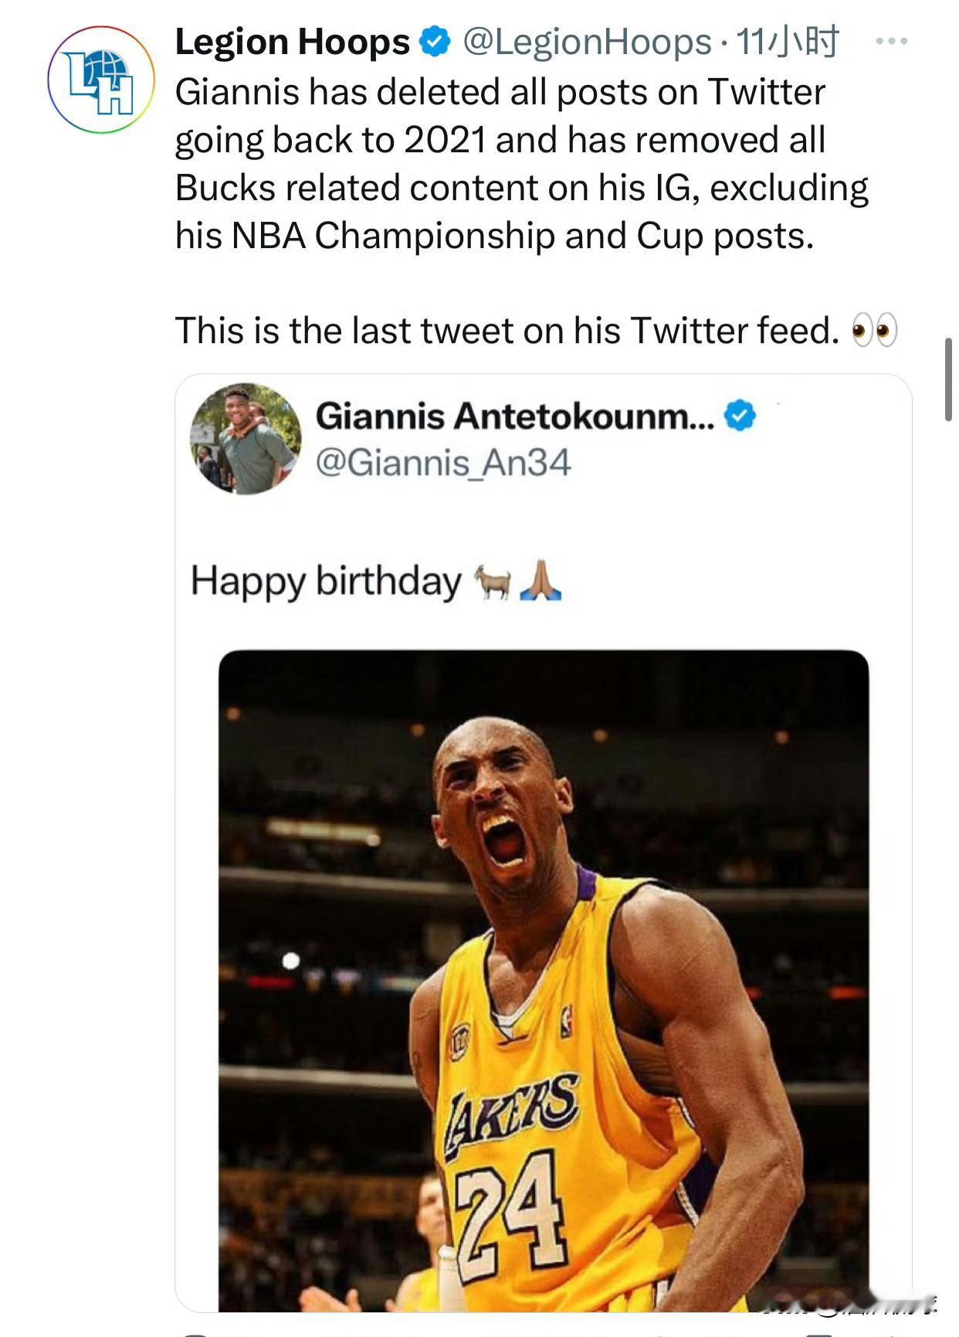The image size is (959, 1337).
Task: Open the tweet's three-dot more menu
Action: click(891, 42)
